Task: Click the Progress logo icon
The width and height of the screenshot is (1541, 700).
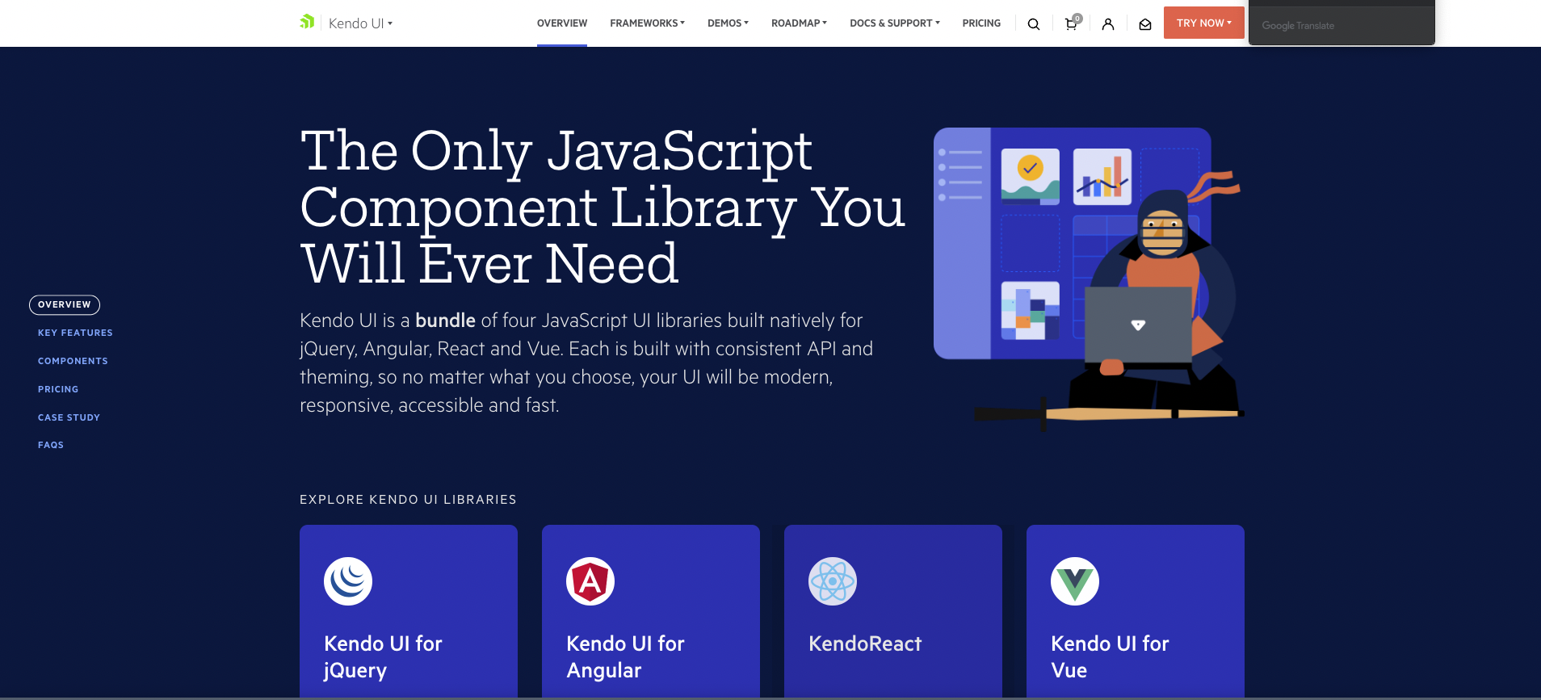Action: [307, 22]
